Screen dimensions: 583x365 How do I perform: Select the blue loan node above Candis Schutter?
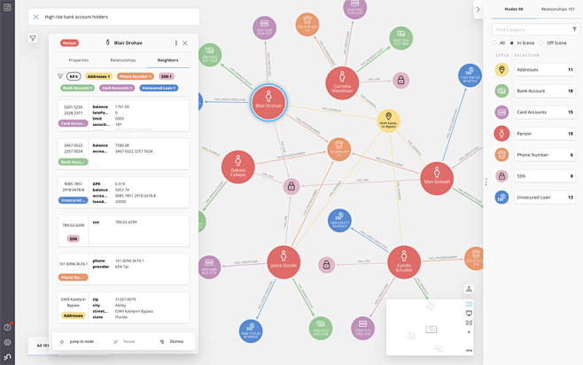coord(339,221)
